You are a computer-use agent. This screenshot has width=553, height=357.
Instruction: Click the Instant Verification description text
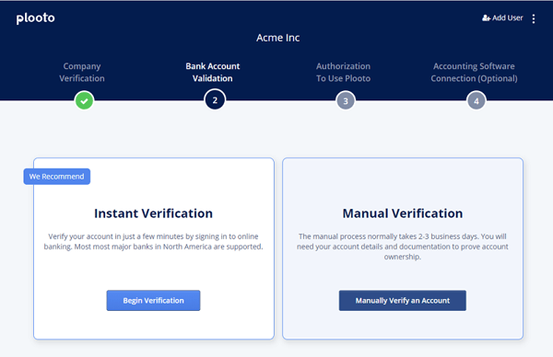pyautogui.click(x=153, y=241)
